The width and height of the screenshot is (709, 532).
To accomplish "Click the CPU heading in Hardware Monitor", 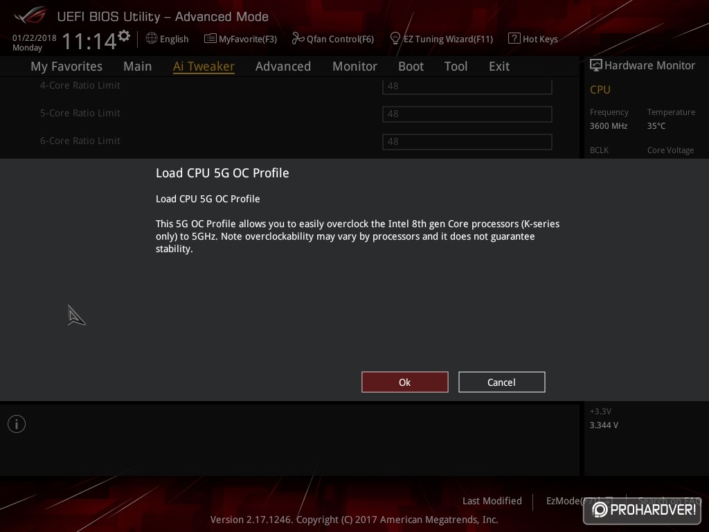I will coord(600,89).
